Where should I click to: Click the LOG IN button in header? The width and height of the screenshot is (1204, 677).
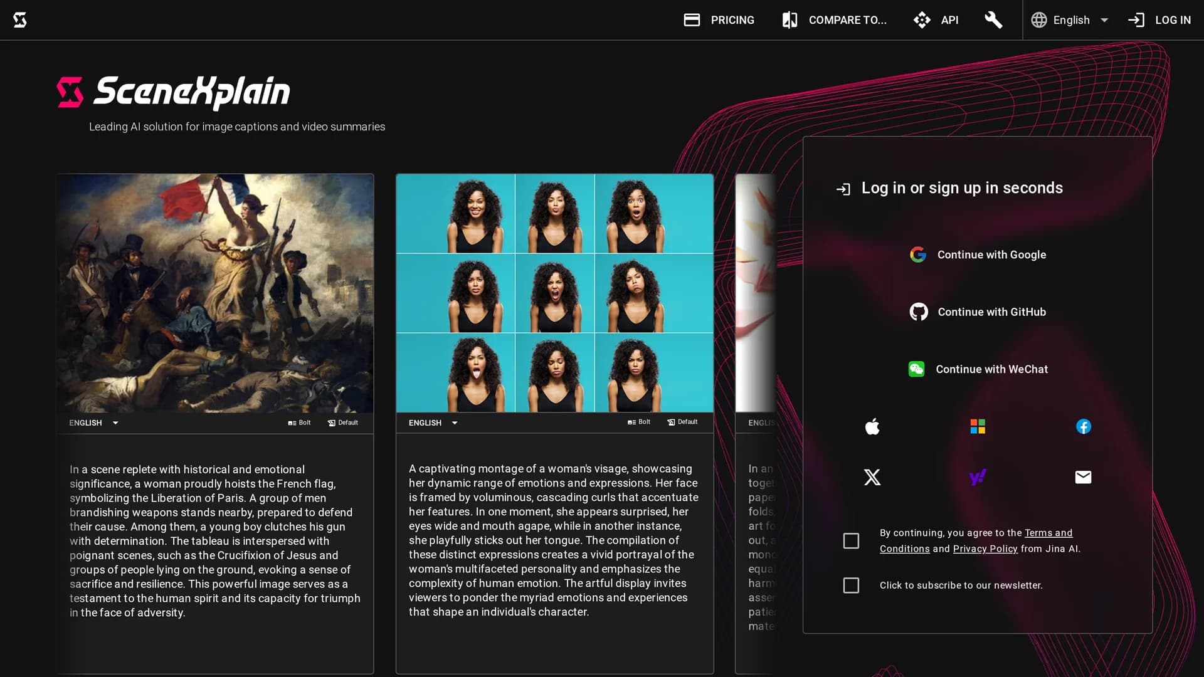click(1159, 20)
